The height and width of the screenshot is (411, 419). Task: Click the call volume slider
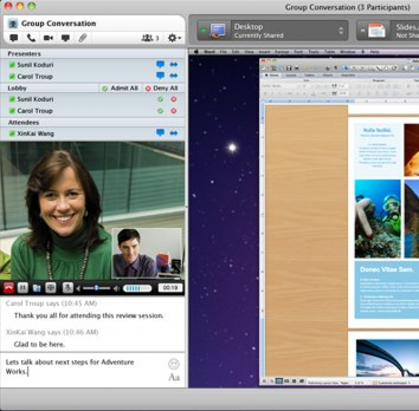click(x=96, y=288)
